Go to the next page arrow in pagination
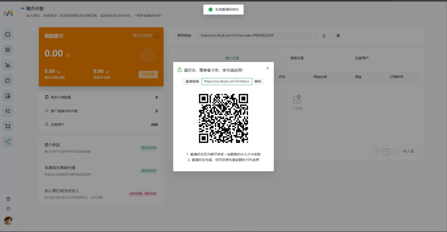The height and width of the screenshot is (232, 447). pyautogui.click(x=395, y=151)
